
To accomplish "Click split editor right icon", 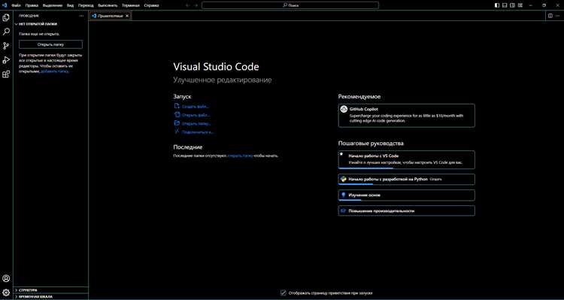I will point(550,16).
